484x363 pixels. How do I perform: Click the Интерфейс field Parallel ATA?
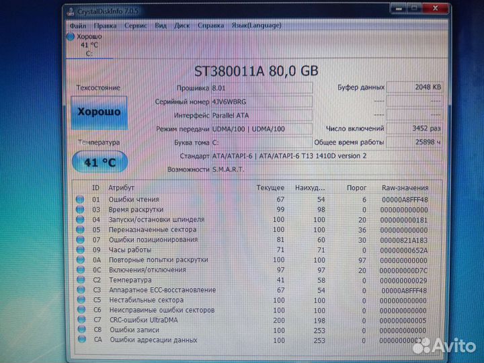[x=261, y=116]
